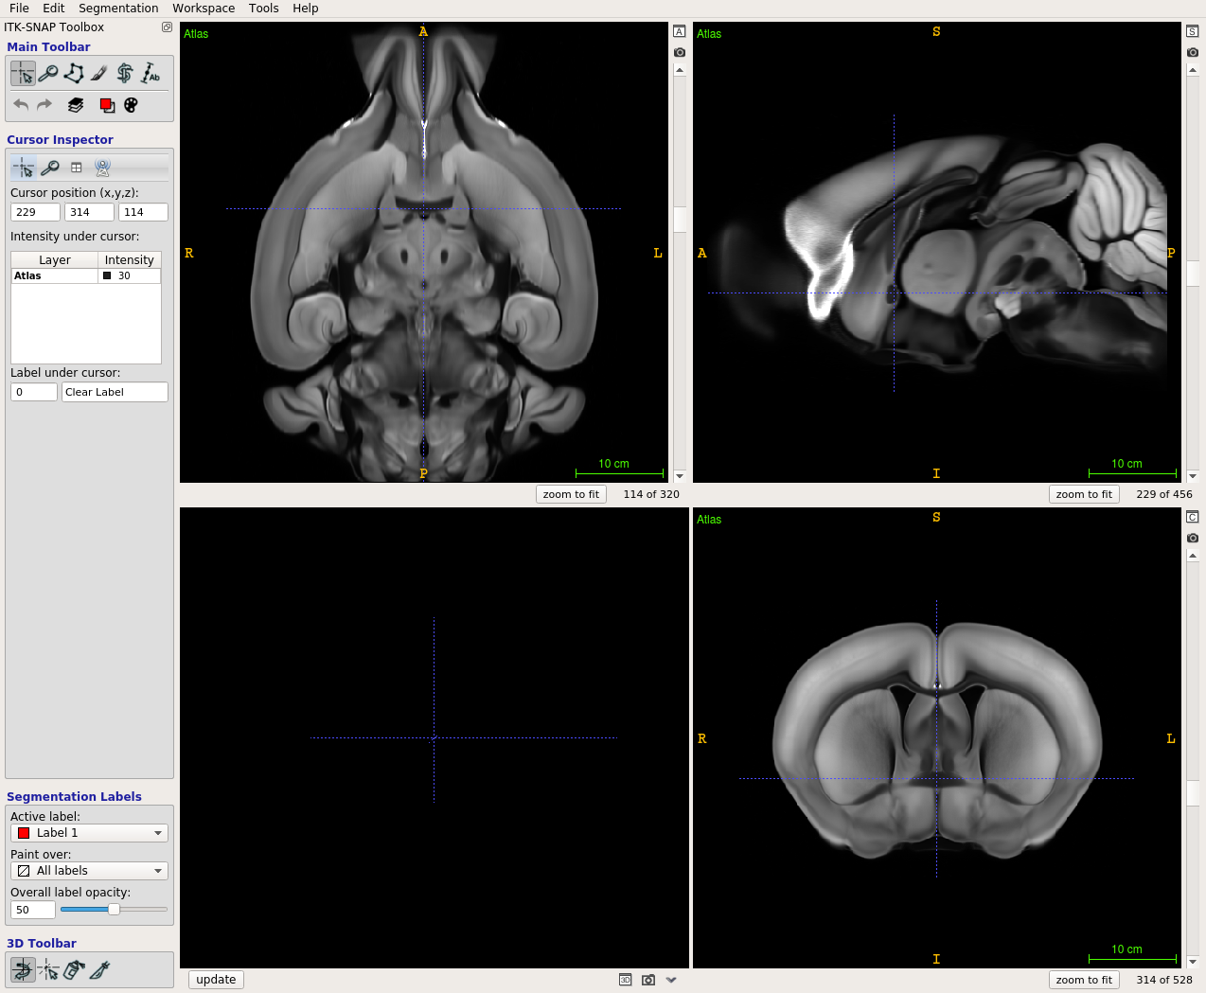This screenshot has width=1206, height=993.
Task: Select the Paintbrush tool in Main Toolbar
Action: pyautogui.click(x=99, y=73)
